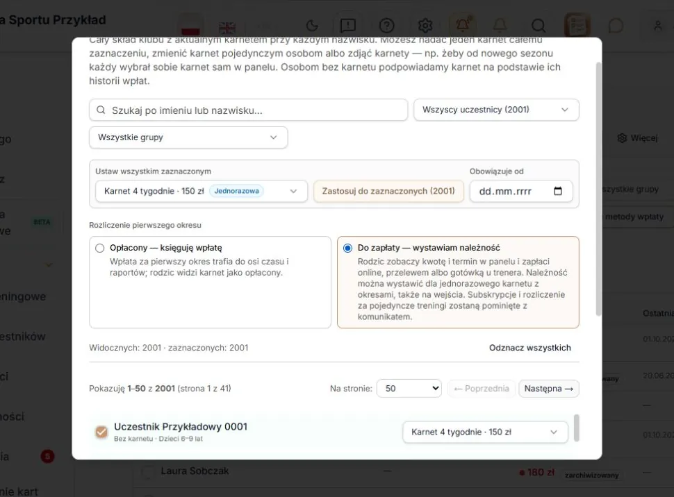This screenshot has width=674, height=497.
Task: Expand the yellow chevron in the sidebar
Action: point(49,264)
